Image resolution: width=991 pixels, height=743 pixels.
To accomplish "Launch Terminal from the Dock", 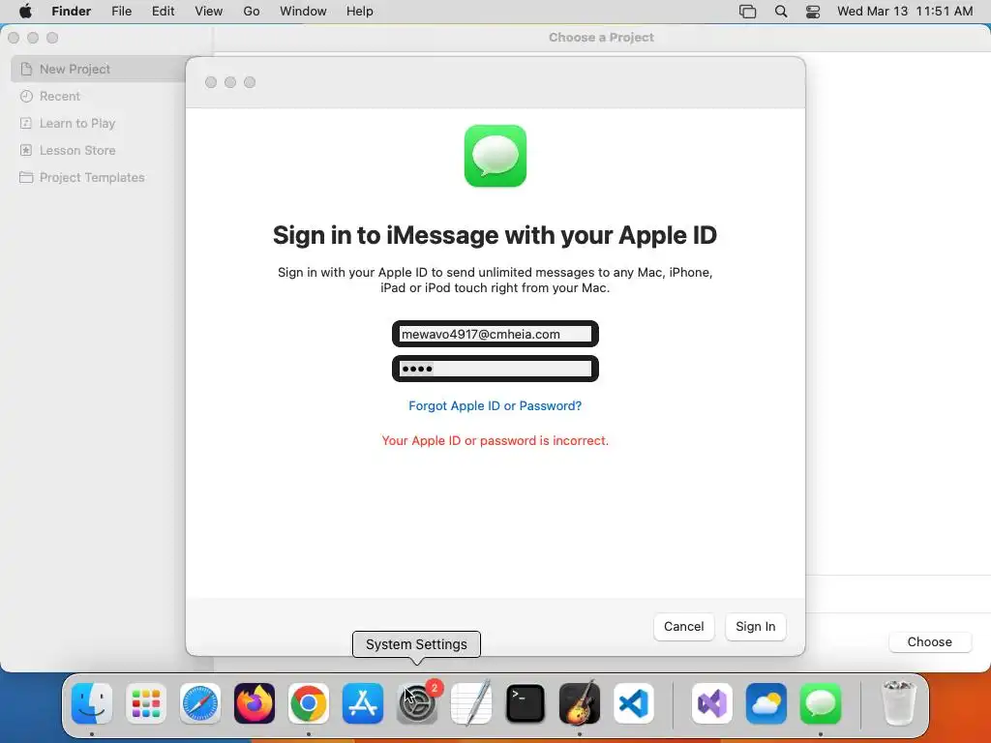I will [x=526, y=703].
